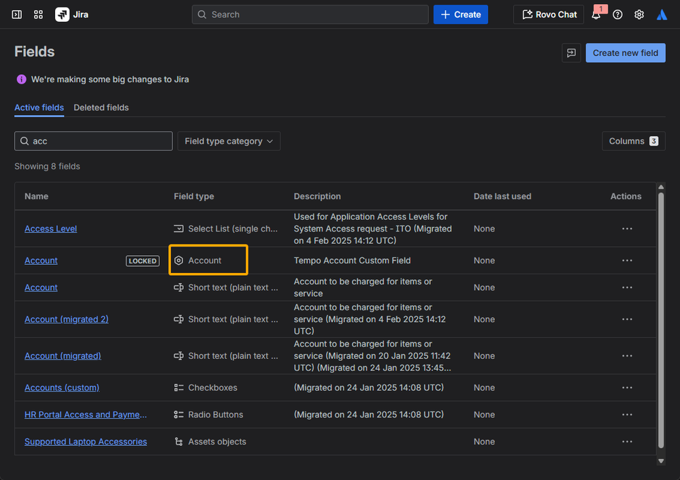Switch to the Deleted fields tab
This screenshot has height=480, width=680.
click(x=101, y=108)
